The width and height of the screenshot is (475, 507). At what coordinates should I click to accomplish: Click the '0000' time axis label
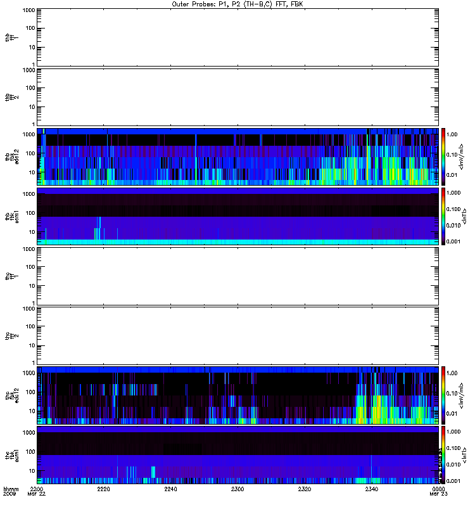click(438, 489)
